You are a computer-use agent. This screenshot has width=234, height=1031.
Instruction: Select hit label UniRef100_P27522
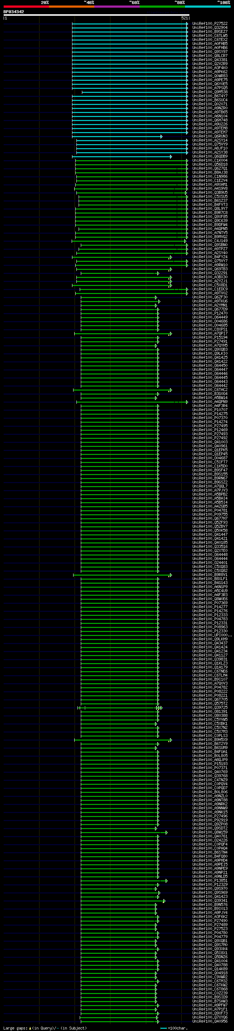tap(210, 24)
